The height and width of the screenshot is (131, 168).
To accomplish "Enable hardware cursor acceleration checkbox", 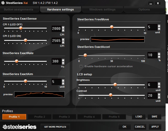I will coord(81,66).
